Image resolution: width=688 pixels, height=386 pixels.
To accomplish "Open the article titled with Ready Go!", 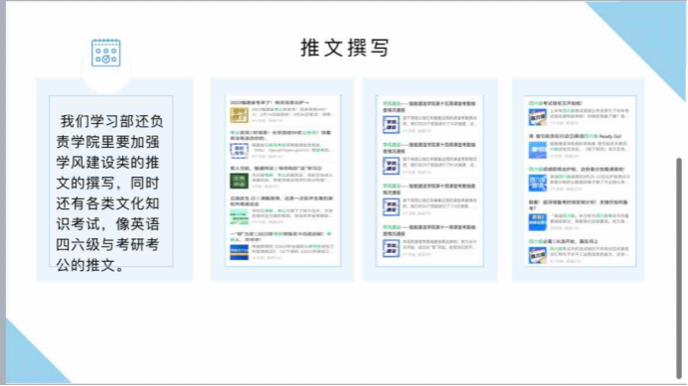I will coord(575,136).
